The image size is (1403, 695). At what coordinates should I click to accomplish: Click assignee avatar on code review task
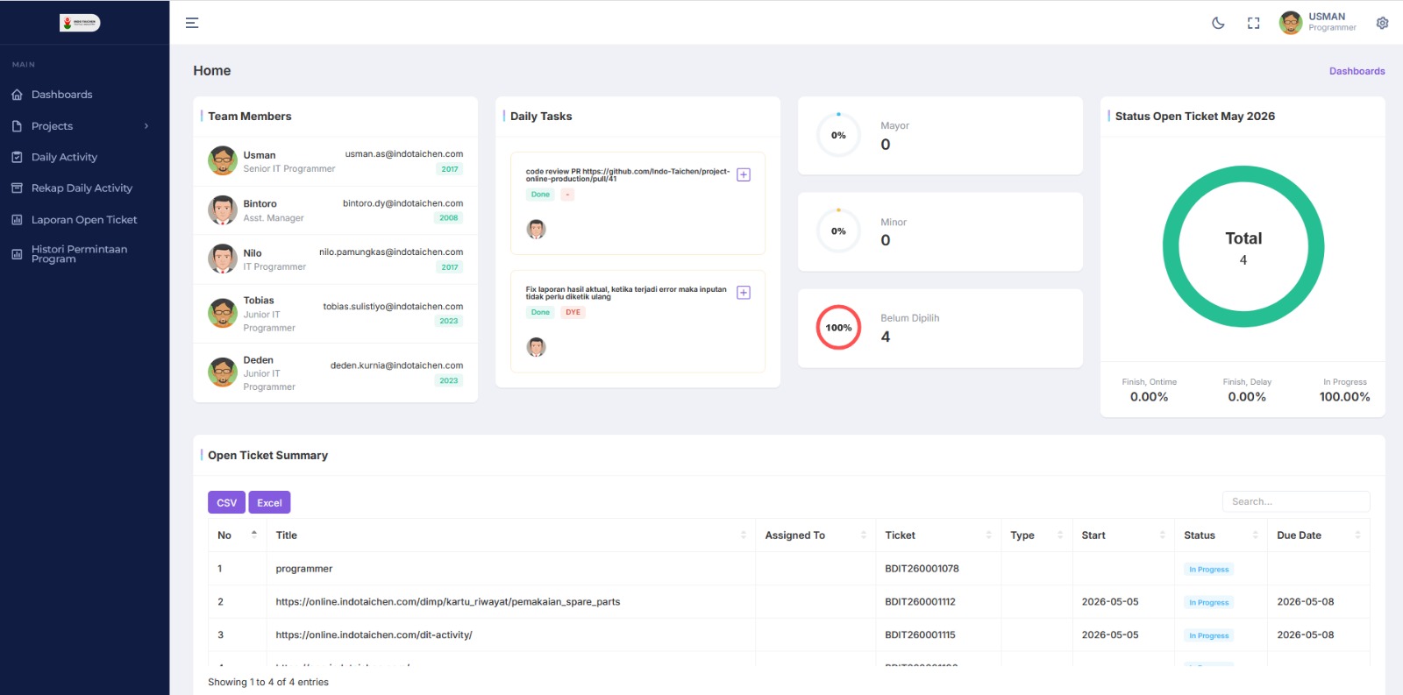pos(536,230)
